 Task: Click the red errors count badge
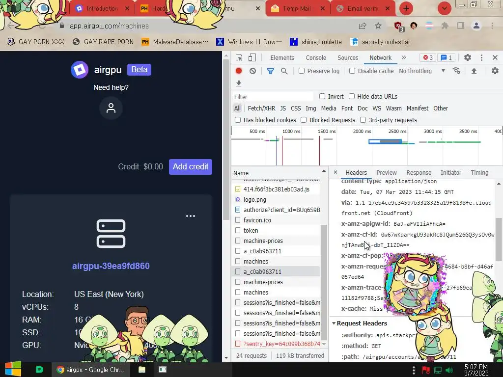point(428,58)
